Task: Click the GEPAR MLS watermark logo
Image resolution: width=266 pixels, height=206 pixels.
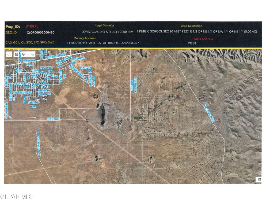Action: point(17,197)
